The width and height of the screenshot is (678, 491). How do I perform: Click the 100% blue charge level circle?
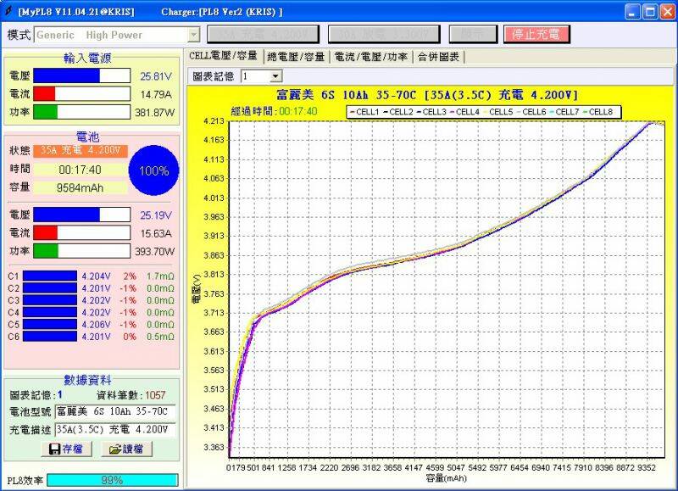(x=153, y=170)
